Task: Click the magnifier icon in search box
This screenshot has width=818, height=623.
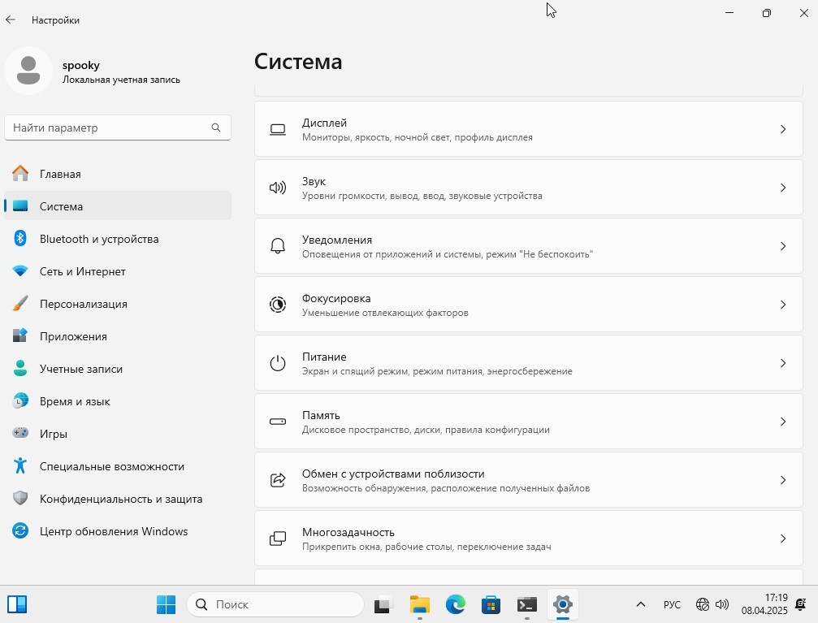Action: point(216,128)
